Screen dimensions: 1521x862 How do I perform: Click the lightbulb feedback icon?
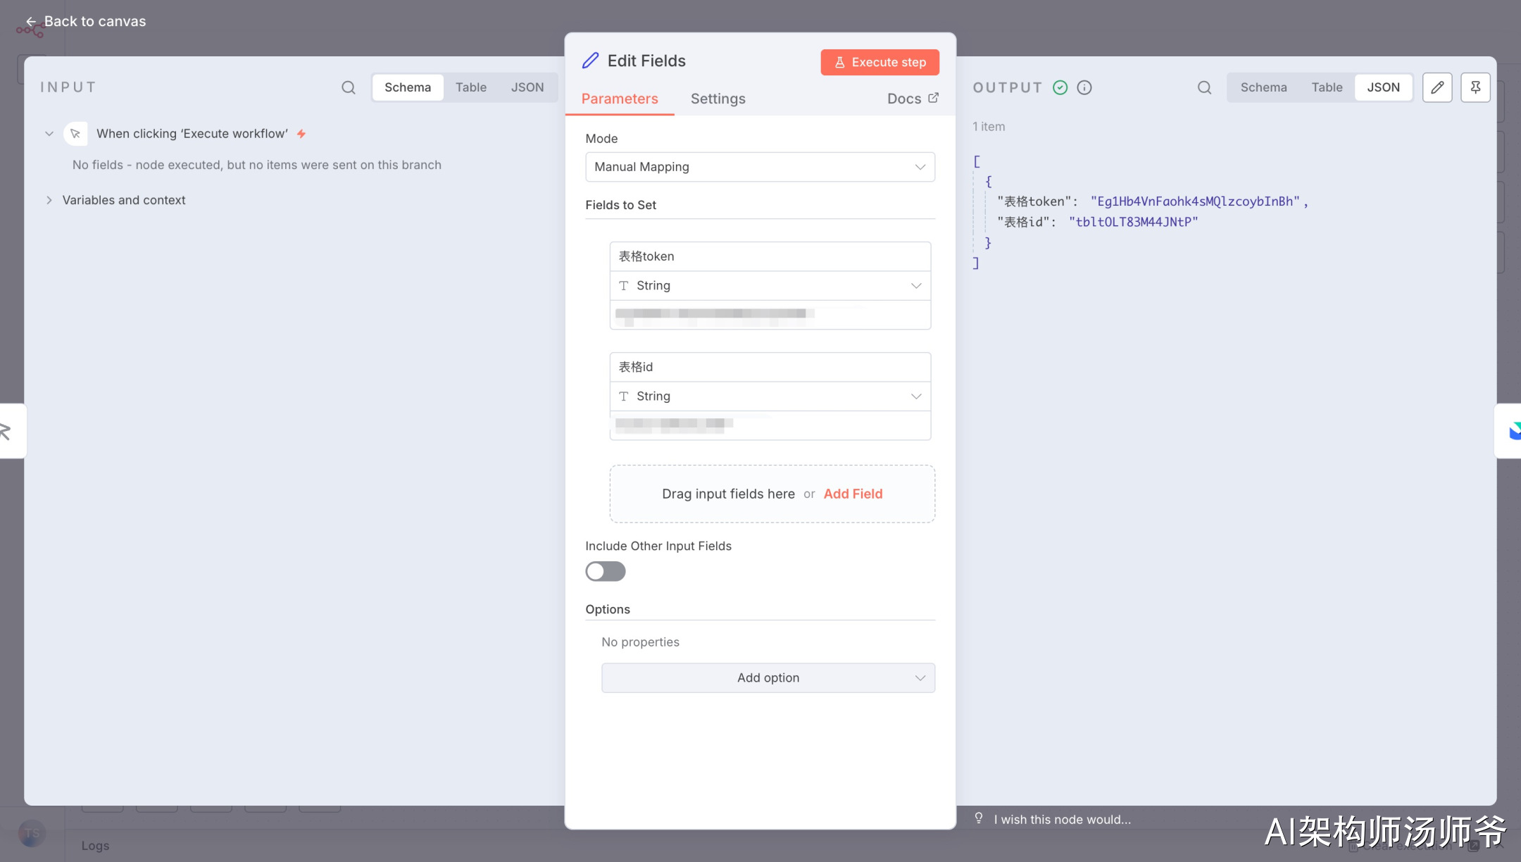tap(979, 818)
